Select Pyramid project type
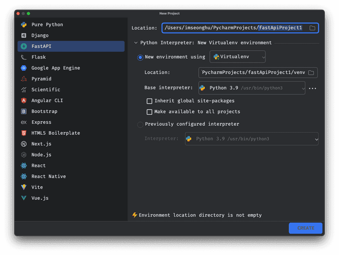The height and width of the screenshot is (255, 339). (x=71, y=79)
